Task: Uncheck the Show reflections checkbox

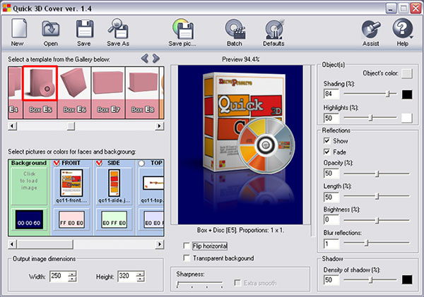Action: click(x=326, y=140)
